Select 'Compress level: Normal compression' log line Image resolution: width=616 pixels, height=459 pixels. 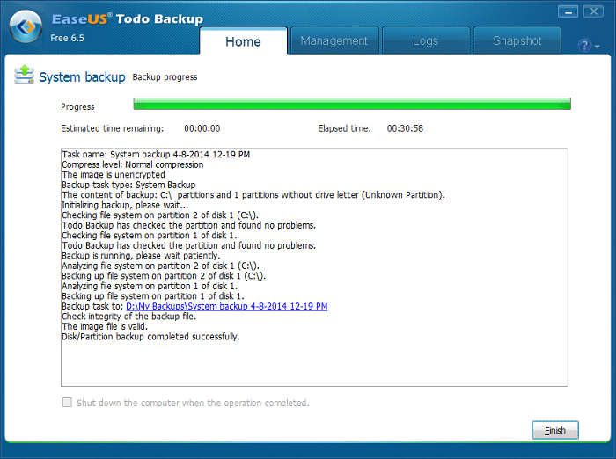[133, 164]
